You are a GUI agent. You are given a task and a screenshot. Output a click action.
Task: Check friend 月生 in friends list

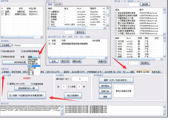click(x=49, y=22)
